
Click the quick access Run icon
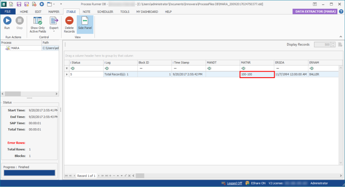point(41,4)
